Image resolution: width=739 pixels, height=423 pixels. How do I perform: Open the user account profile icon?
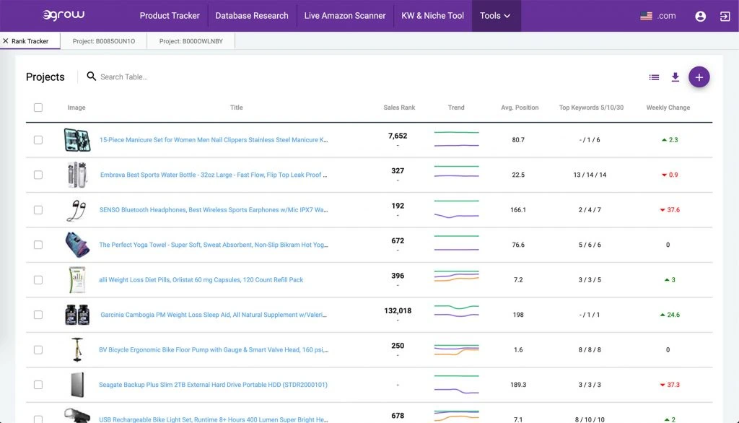701,15
